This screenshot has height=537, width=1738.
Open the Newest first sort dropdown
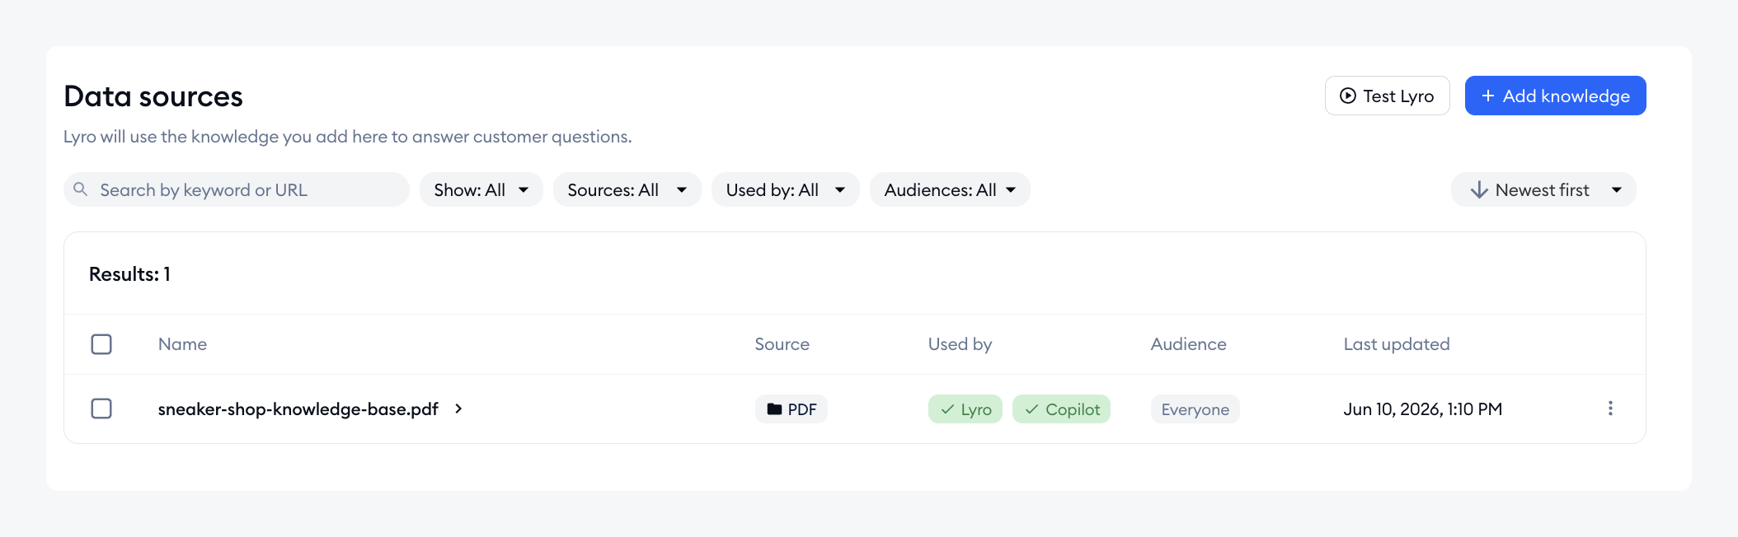[1543, 189]
